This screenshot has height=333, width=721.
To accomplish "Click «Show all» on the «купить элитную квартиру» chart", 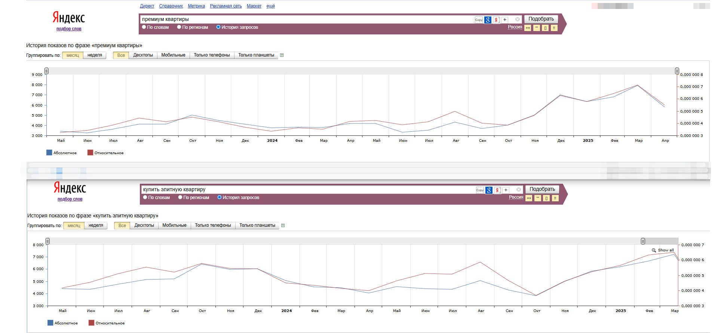I will coord(665,250).
